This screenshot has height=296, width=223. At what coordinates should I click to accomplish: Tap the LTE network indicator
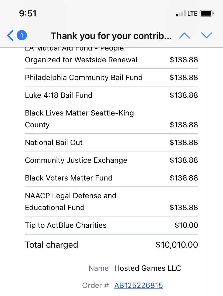[x=192, y=13]
